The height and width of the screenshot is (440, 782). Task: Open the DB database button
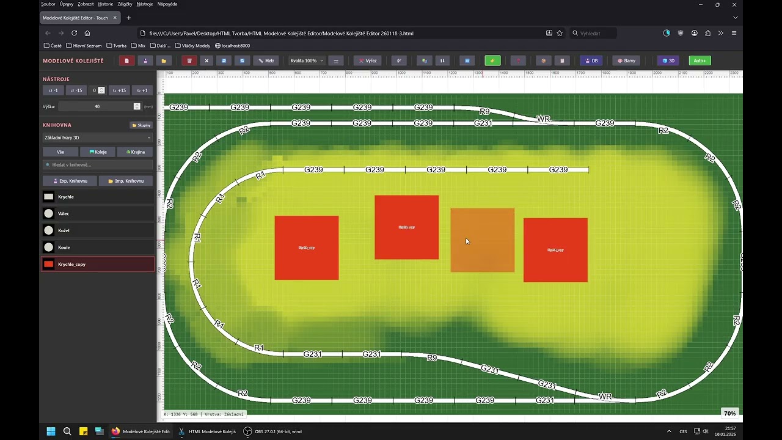[591, 61]
